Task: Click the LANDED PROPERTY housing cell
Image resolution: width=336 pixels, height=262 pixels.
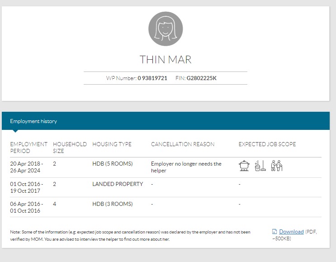Action: point(118,184)
